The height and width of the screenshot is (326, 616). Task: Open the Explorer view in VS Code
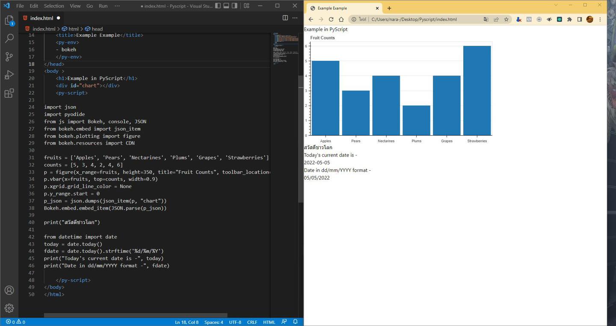point(9,21)
